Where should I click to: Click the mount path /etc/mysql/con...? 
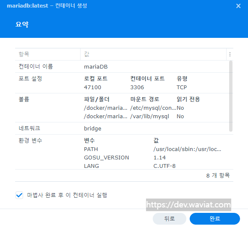coord(153,108)
